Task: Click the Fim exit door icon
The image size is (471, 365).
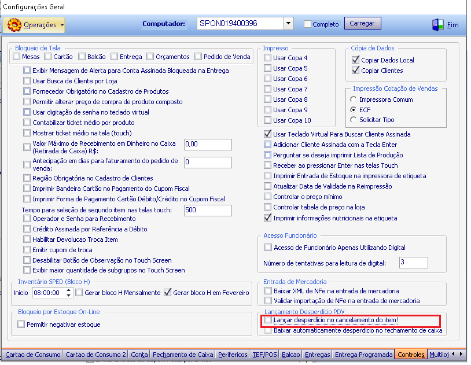Action: click(x=437, y=25)
